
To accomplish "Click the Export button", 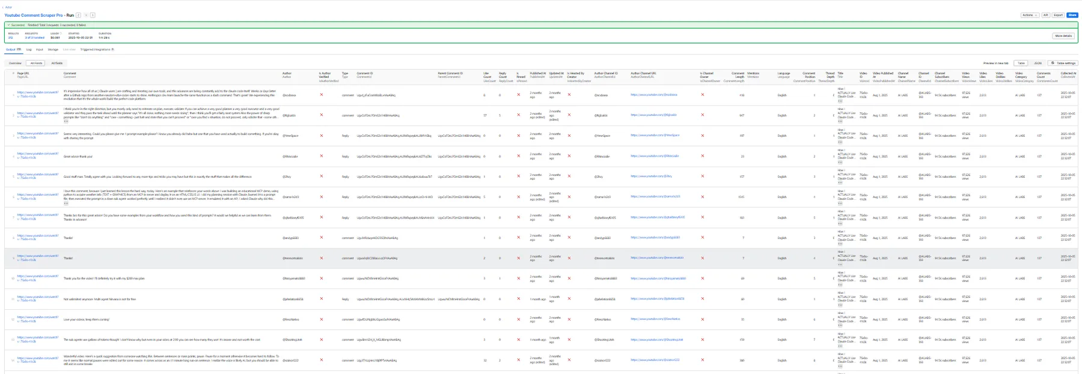I will click(1058, 15).
